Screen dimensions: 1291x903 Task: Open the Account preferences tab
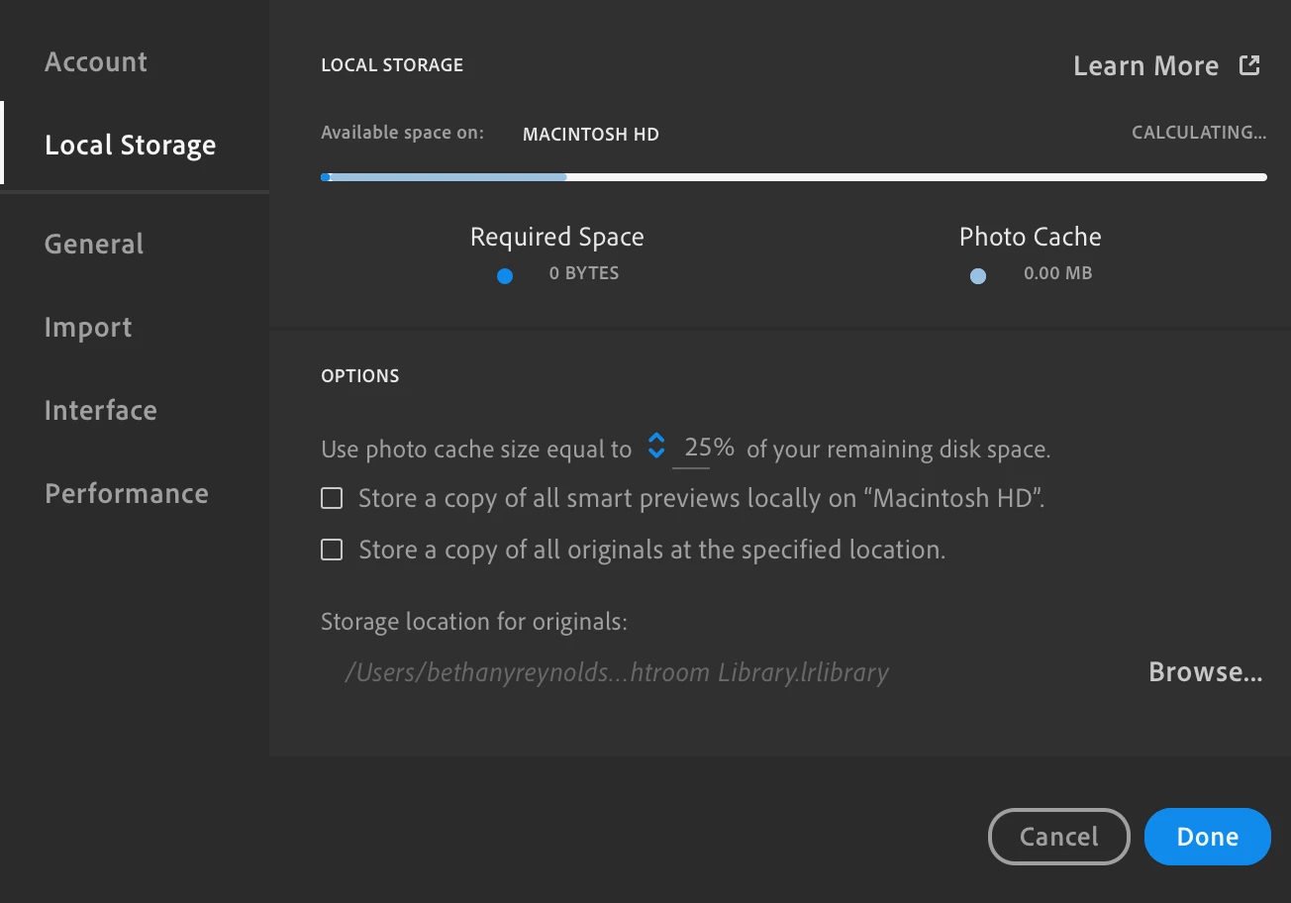click(x=96, y=61)
